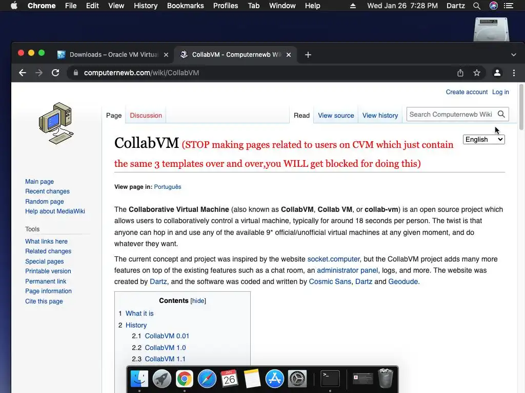Screen dimensions: 525x393
Task: Open Control Center list icon in menu bar
Action: pos(509,6)
